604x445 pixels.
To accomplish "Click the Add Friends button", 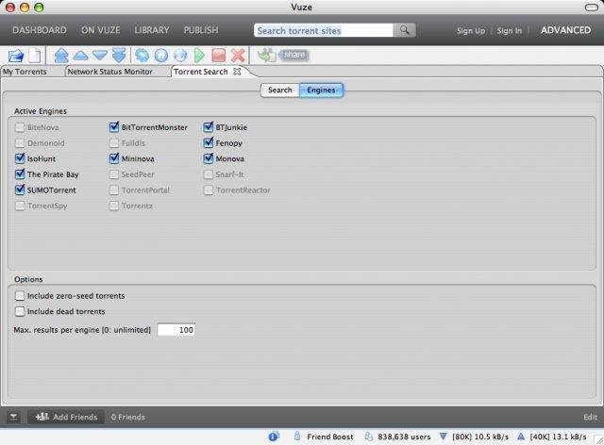I will pyautogui.click(x=66, y=417).
